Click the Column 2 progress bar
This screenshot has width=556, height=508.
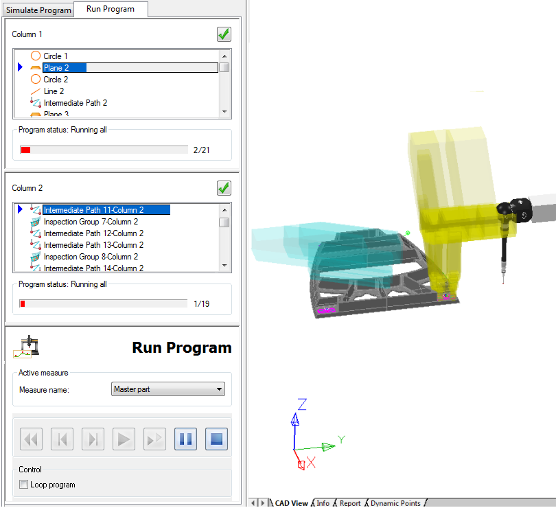click(104, 303)
